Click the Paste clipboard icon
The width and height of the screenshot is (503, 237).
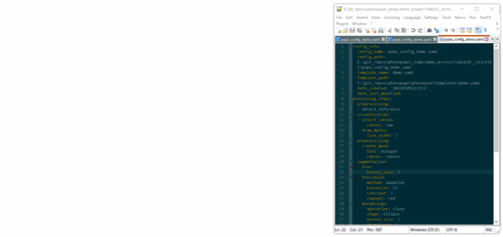coord(404,31)
